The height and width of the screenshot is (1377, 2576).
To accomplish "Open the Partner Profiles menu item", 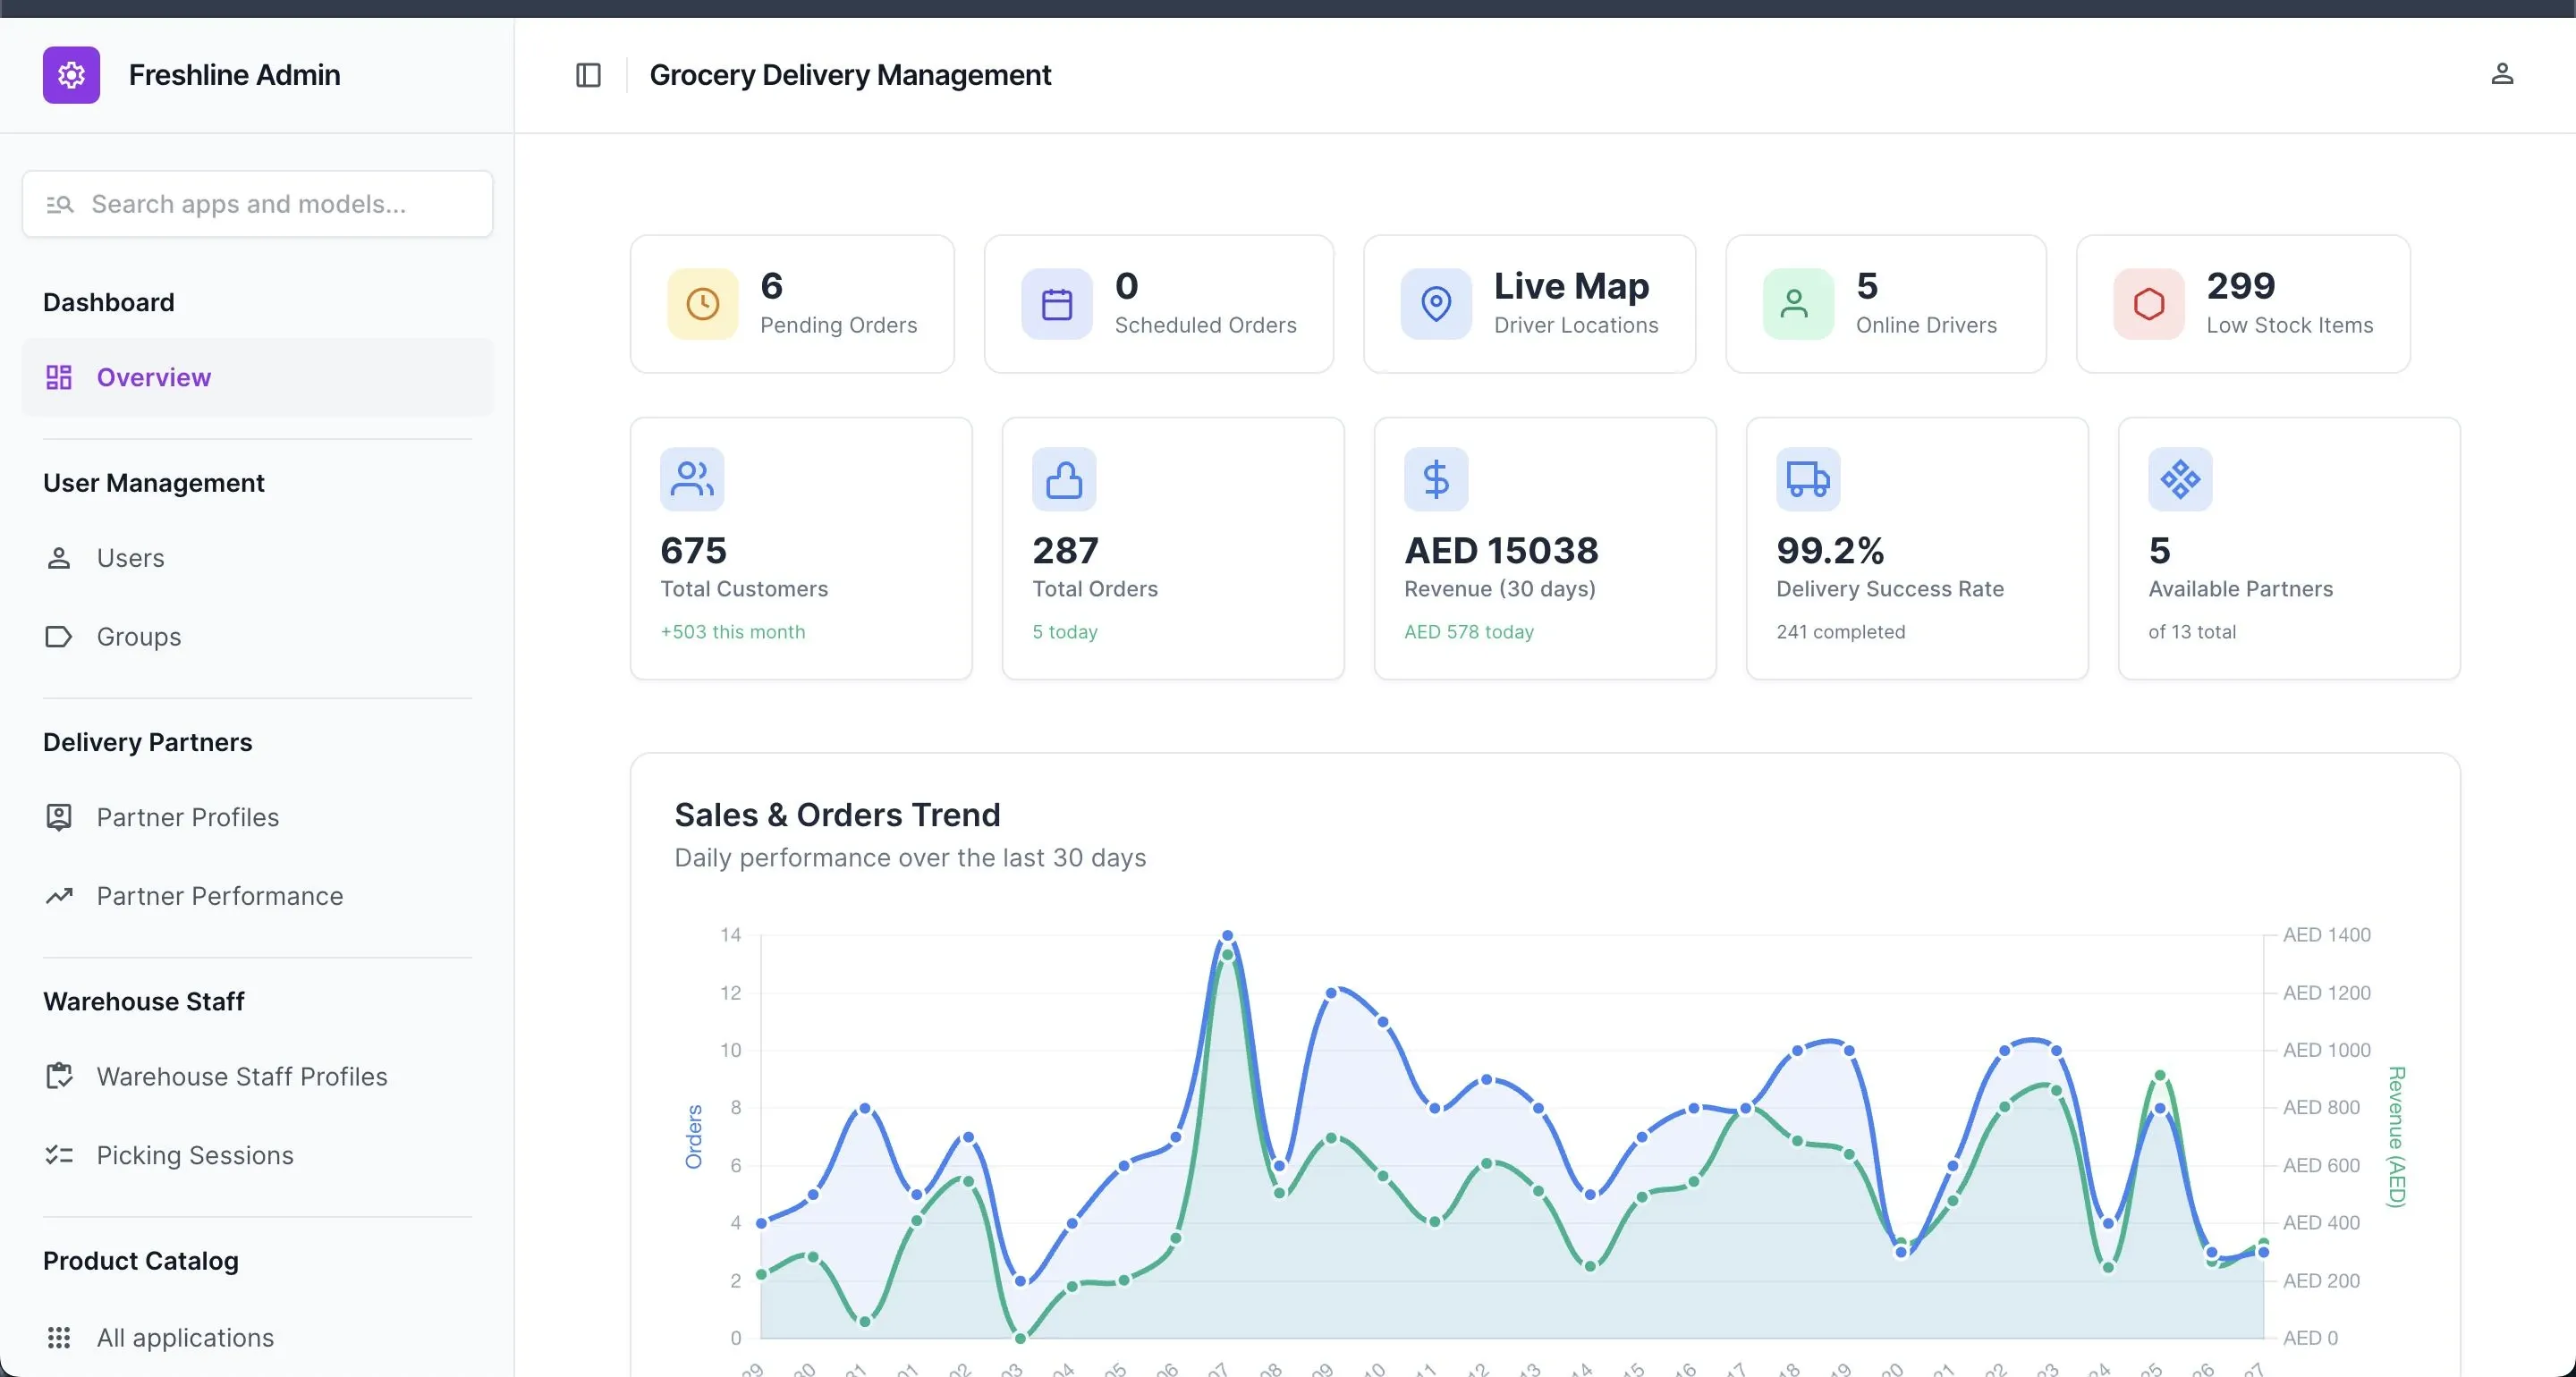I will pyautogui.click(x=257, y=817).
